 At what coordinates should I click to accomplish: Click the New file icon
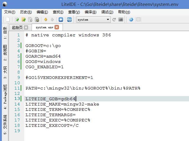tap(8, 20)
